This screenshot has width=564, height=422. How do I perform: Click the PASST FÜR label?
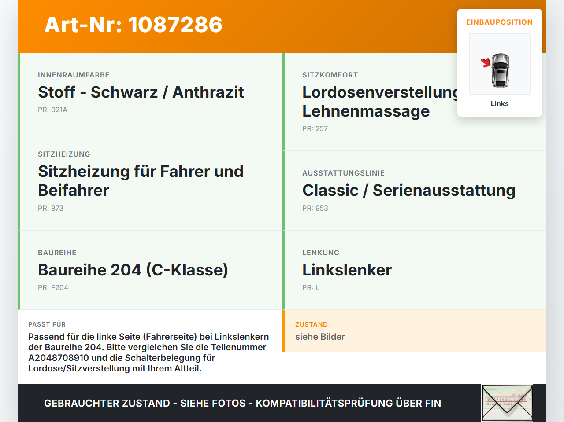pos(47,324)
